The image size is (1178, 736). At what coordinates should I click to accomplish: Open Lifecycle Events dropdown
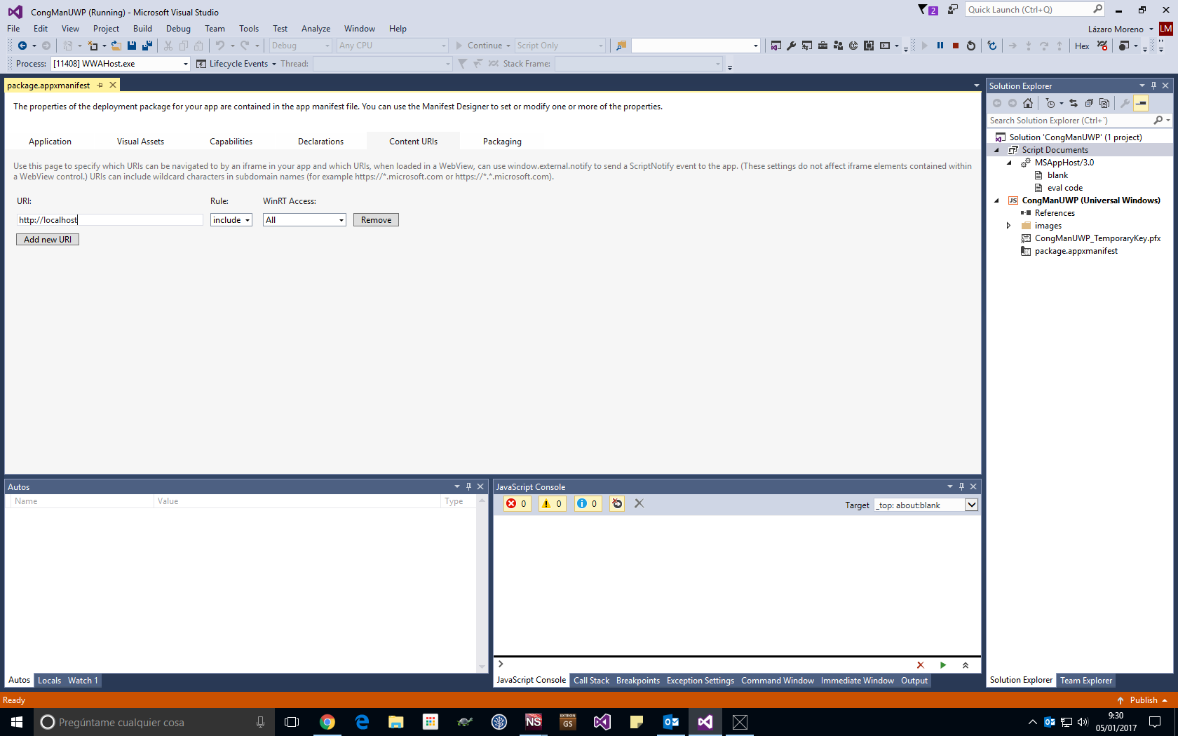click(236, 64)
